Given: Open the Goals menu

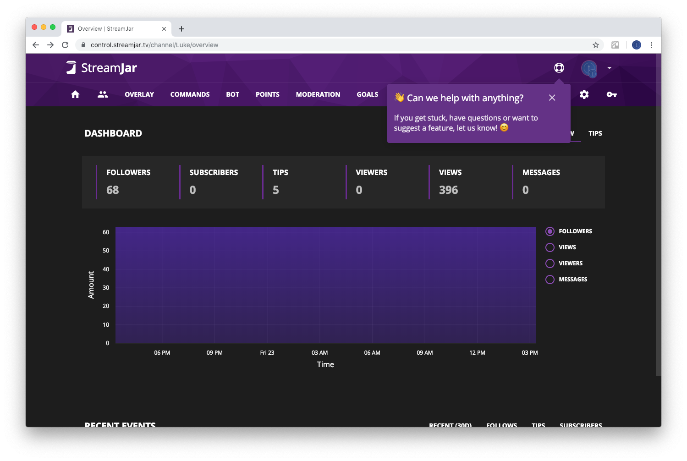Looking at the screenshot, I should (x=368, y=94).
